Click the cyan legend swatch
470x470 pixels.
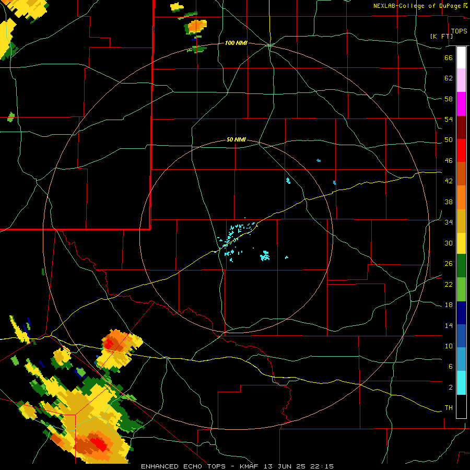coord(461,383)
